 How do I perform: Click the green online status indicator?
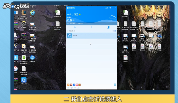tap(80, 15)
